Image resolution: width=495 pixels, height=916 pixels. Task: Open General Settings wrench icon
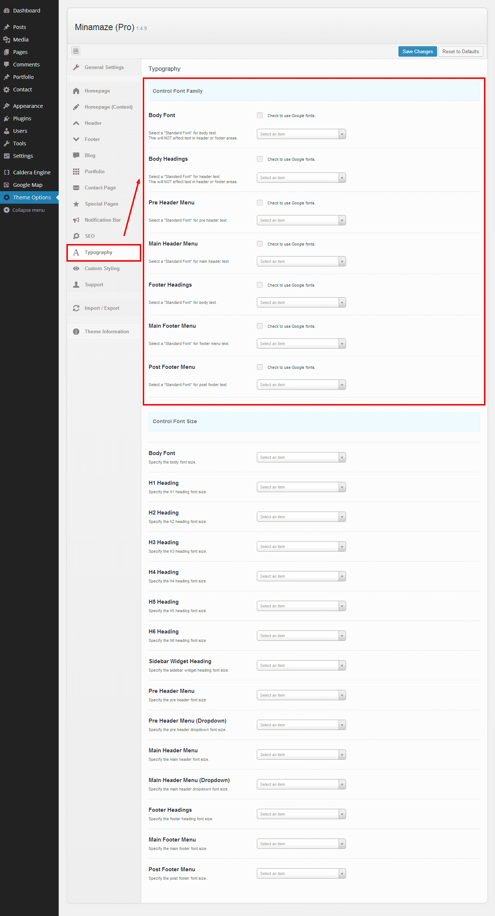(x=76, y=67)
